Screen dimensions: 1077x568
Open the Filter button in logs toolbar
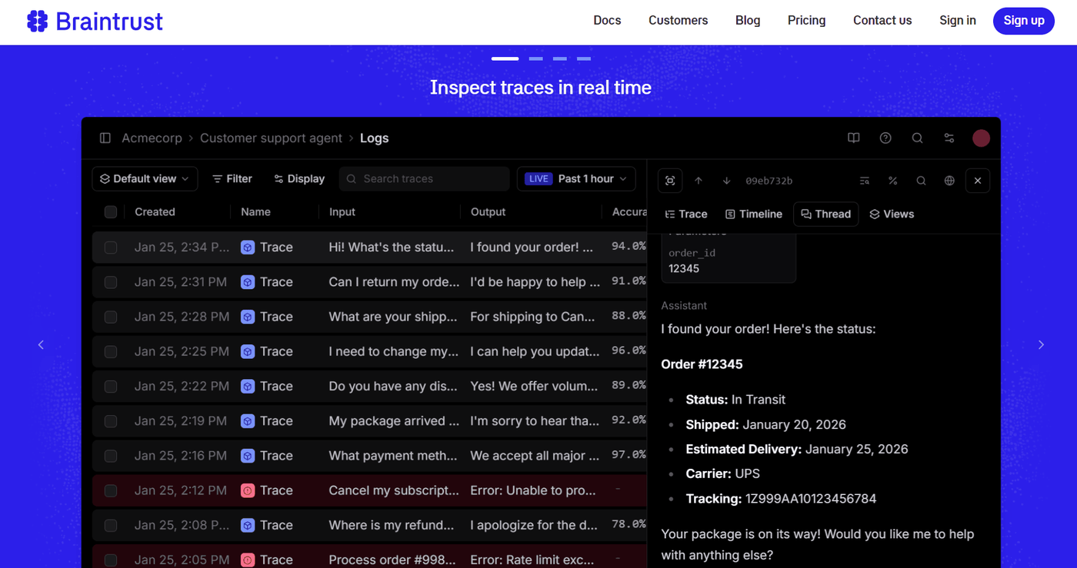pos(232,179)
